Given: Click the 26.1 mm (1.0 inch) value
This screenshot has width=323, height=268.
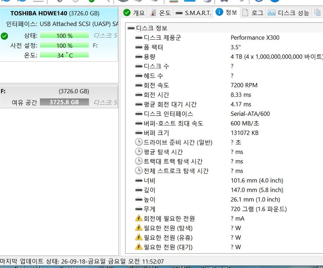Looking at the screenshot, I should tap(255, 199).
